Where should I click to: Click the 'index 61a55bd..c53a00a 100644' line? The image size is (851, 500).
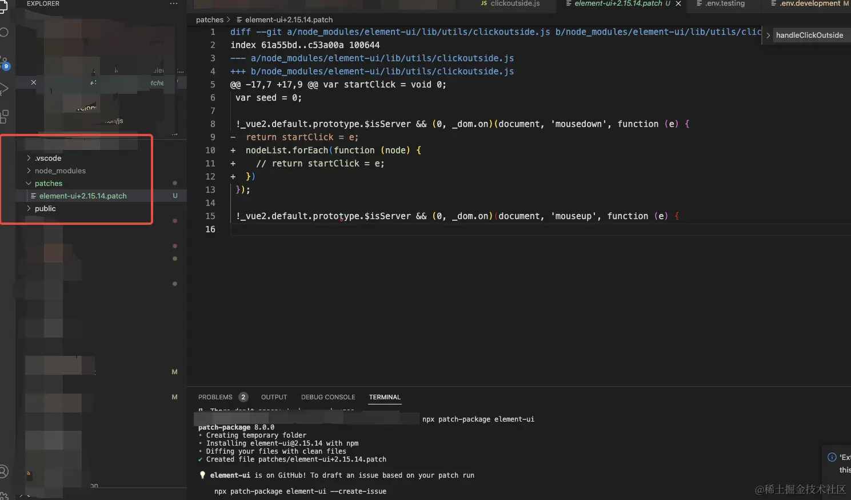305,45
